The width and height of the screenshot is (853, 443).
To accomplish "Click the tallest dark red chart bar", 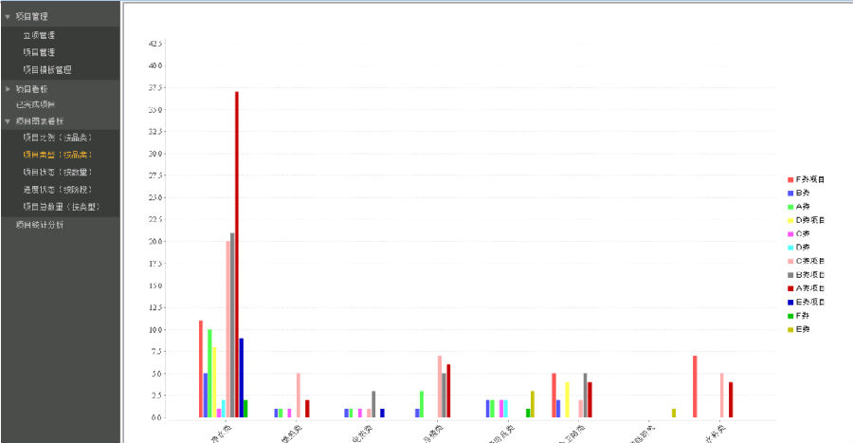I will (237, 254).
